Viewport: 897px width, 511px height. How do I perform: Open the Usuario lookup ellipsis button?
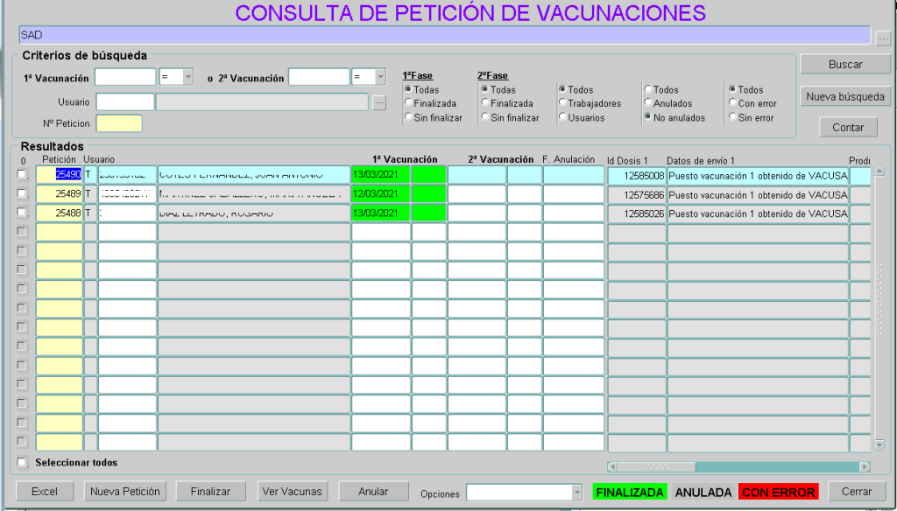379,102
